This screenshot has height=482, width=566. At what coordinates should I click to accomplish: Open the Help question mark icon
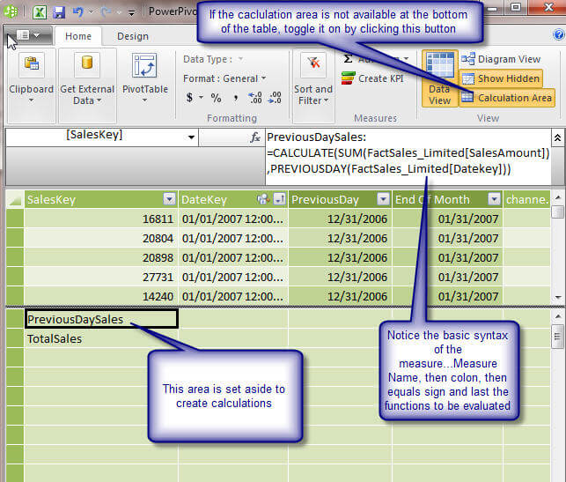[x=558, y=35]
